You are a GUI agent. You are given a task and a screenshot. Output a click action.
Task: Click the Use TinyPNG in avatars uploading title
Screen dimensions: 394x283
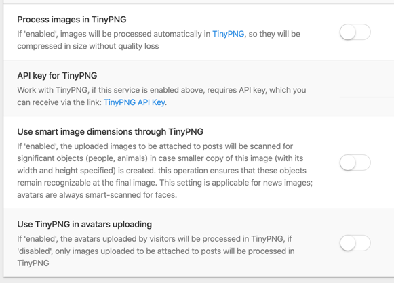pos(85,224)
